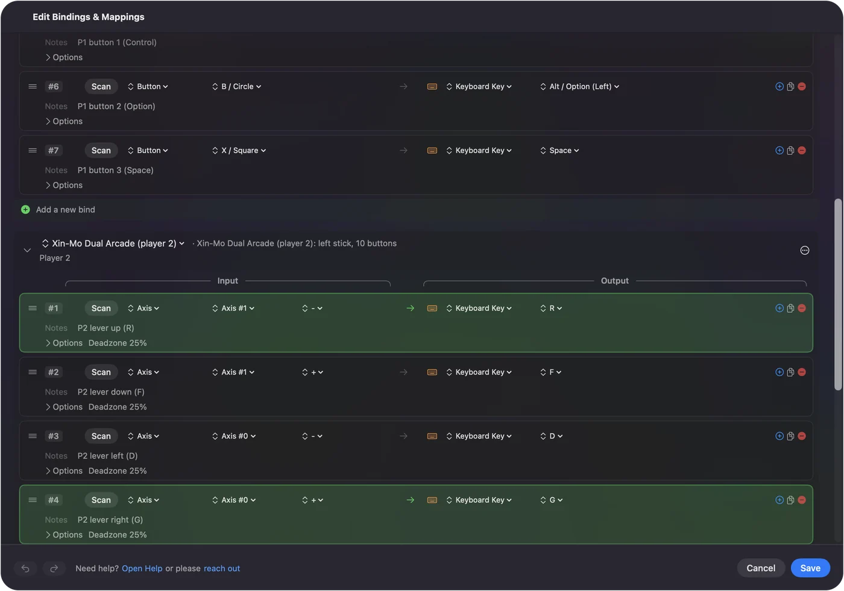Delete bind #6 with the red remove icon
The image size is (844, 591).
(802, 87)
